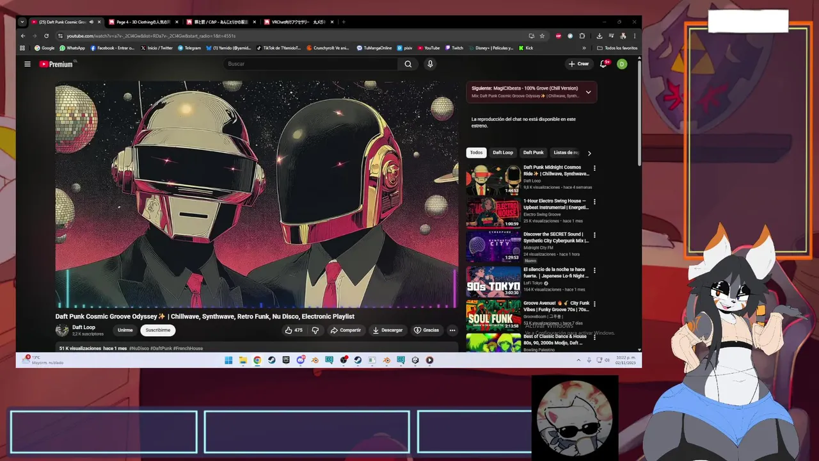The width and height of the screenshot is (819, 461).
Task: Open YouTube notifications bell
Action: click(x=603, y=64)
